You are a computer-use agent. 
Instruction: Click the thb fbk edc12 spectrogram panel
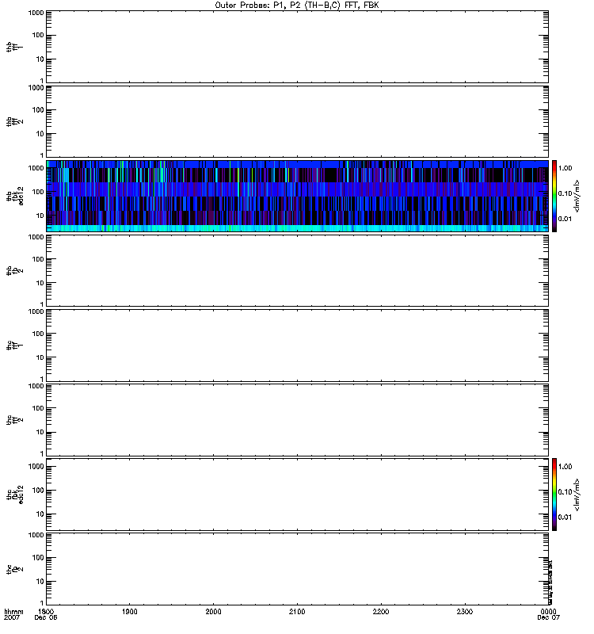[x=297, y=196]
